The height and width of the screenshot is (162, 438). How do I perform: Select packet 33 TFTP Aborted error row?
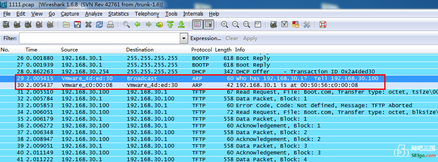tap(219, 105)
